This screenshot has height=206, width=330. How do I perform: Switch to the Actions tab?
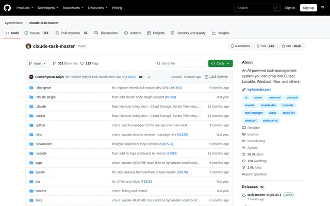tap(133, 33)
